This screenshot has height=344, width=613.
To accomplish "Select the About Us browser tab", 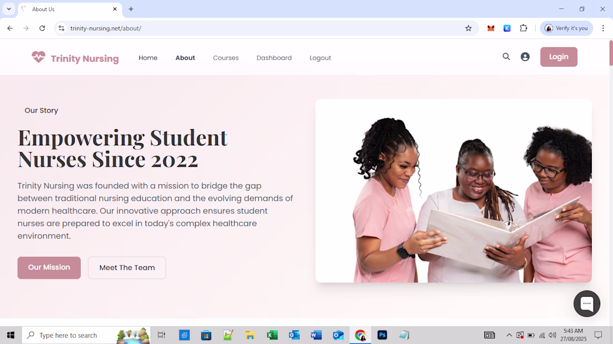I will click(70, 9).
